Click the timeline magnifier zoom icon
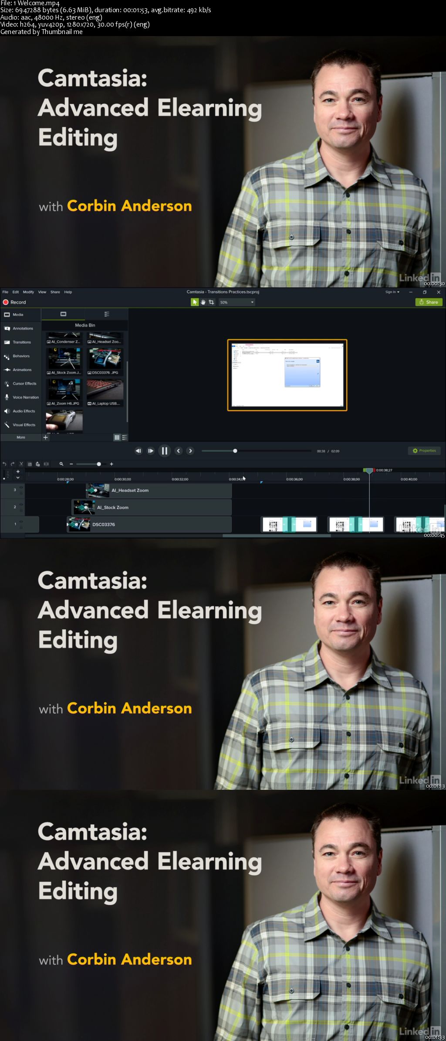The height and width of the screenshot is (1041, 446). (x=61, y=464)
